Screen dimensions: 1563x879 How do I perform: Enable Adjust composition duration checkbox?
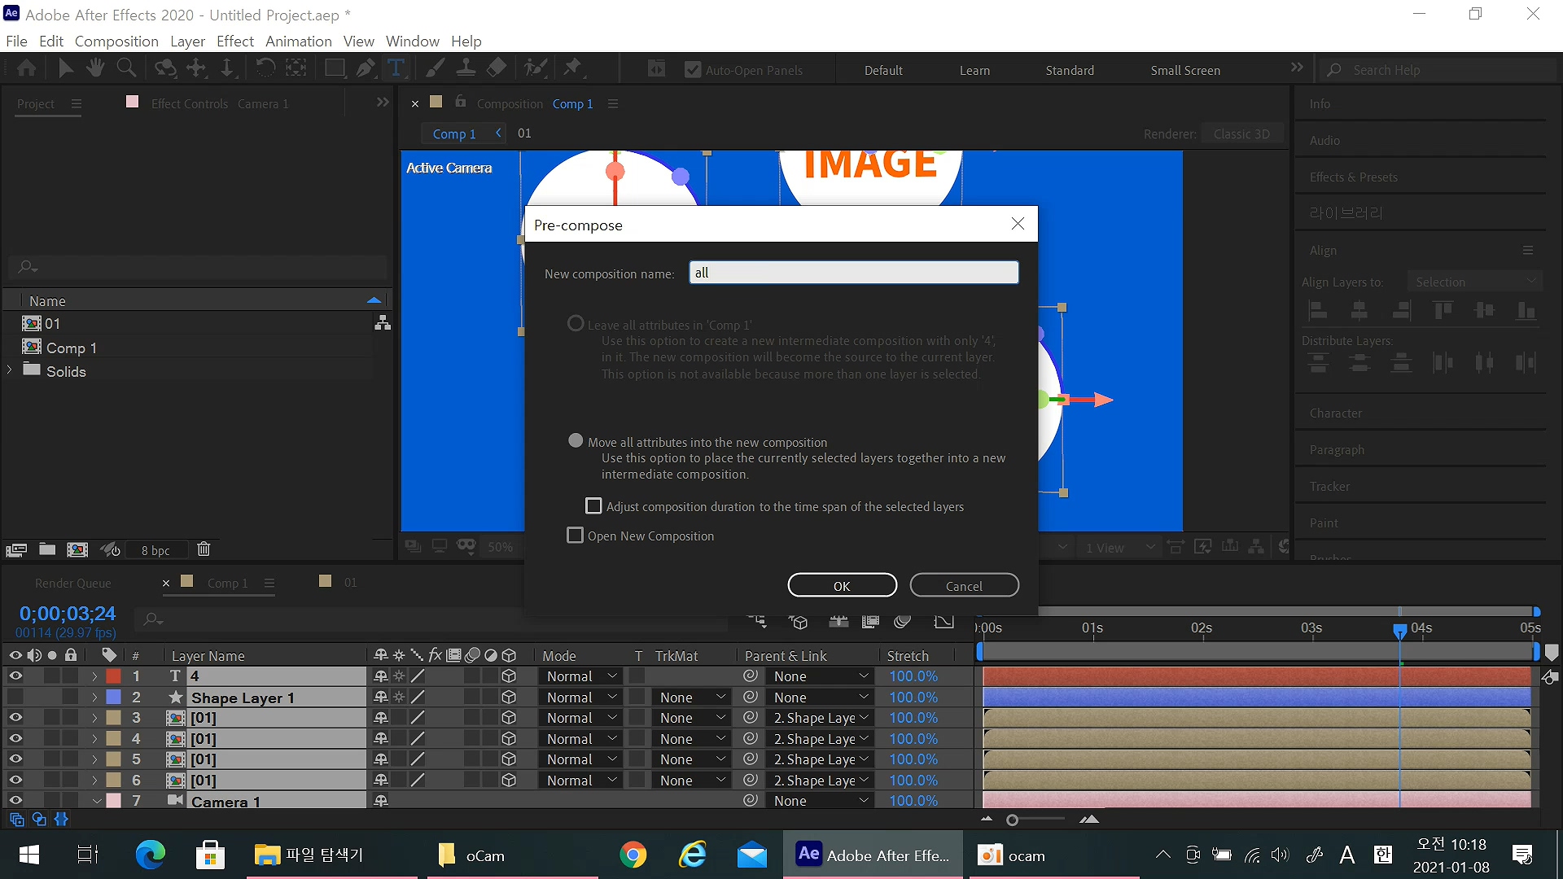(594, 506)
